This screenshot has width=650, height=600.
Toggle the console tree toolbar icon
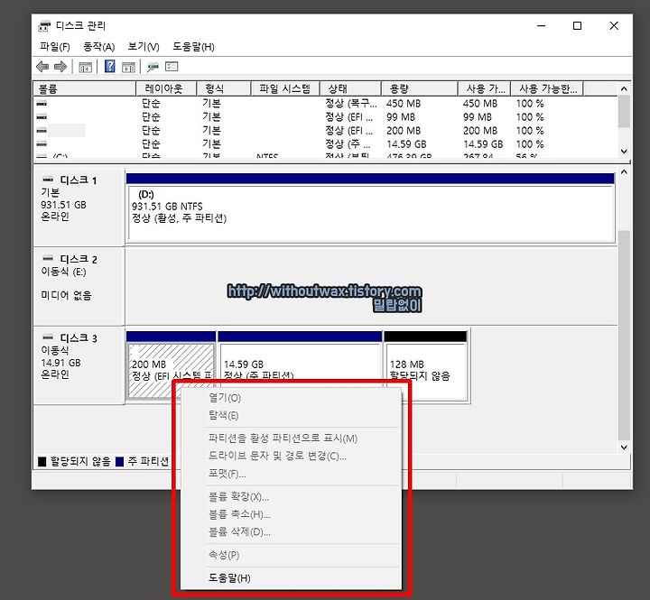tap(86, 67)
